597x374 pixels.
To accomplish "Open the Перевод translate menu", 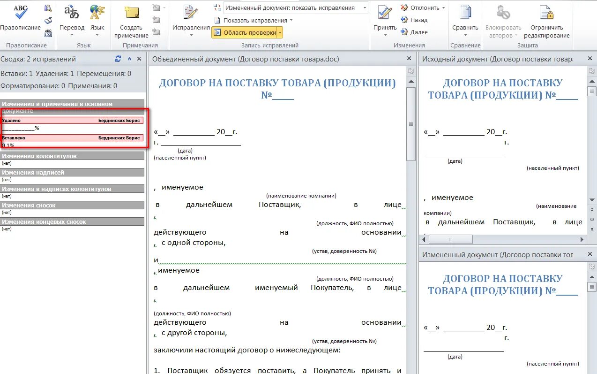I will (x=72, y=21).
